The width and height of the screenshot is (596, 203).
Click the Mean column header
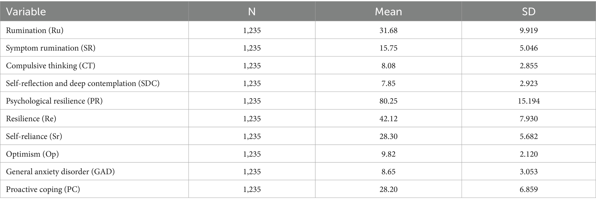[x=388, y=12]
